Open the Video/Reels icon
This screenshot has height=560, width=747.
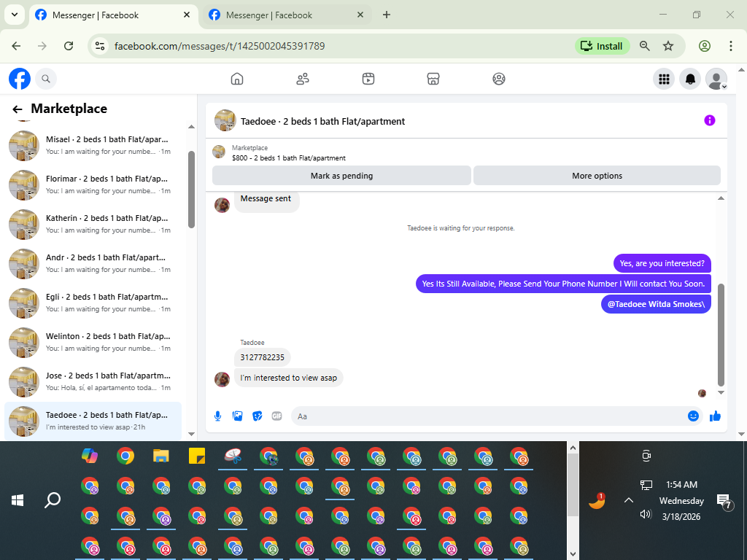[368, 79]
